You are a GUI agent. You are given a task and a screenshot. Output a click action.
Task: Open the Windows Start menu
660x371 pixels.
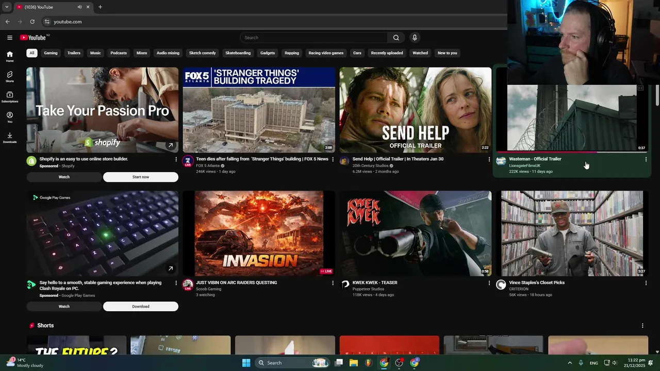246,363
